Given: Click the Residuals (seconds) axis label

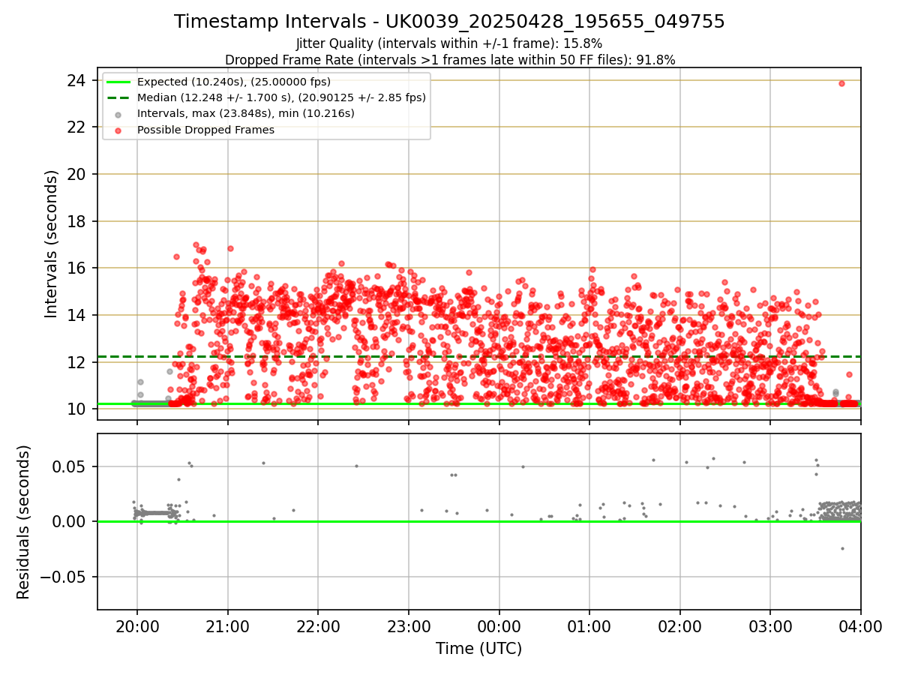Looking at the screenshot, I should click(x=24, y=522).
